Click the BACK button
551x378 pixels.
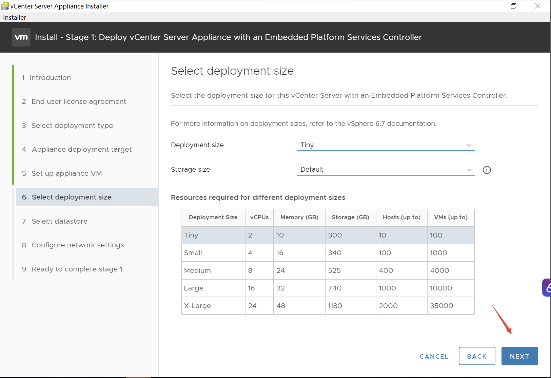tap(477, 356)
